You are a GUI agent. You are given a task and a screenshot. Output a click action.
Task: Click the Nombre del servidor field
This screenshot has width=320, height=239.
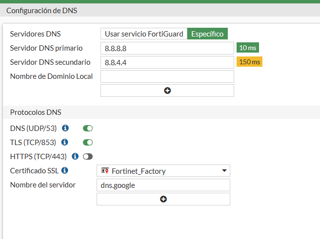[x=163, y=185]
